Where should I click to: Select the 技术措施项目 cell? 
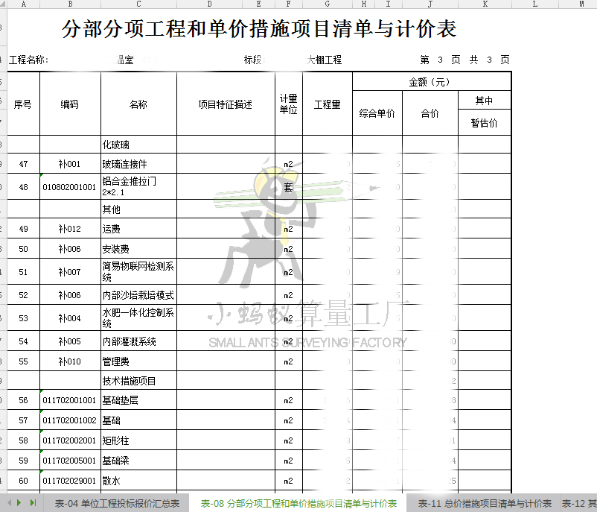tap(138, 381)
